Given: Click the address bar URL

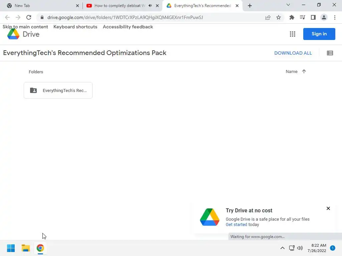Looking at the screenshot, I should point(125,17).
